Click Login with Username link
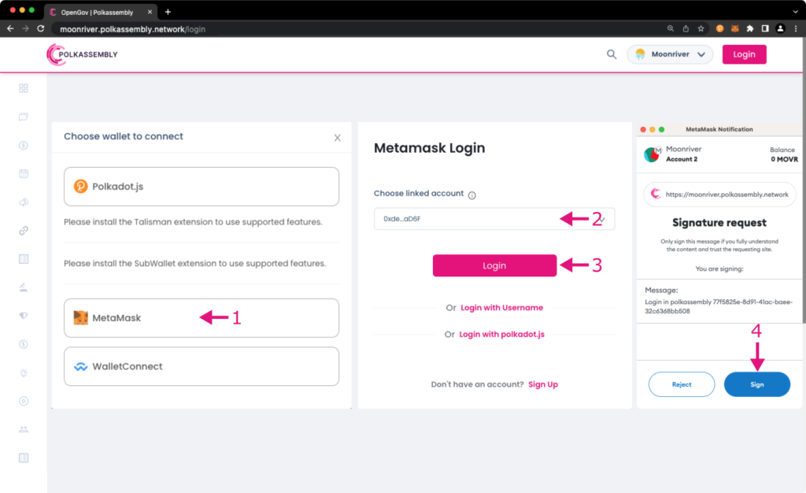This screenshot has width=806, height=493. pos(501,308)
